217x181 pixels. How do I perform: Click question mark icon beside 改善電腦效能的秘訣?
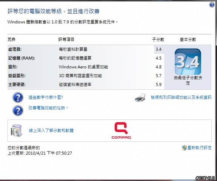point(18,110)
